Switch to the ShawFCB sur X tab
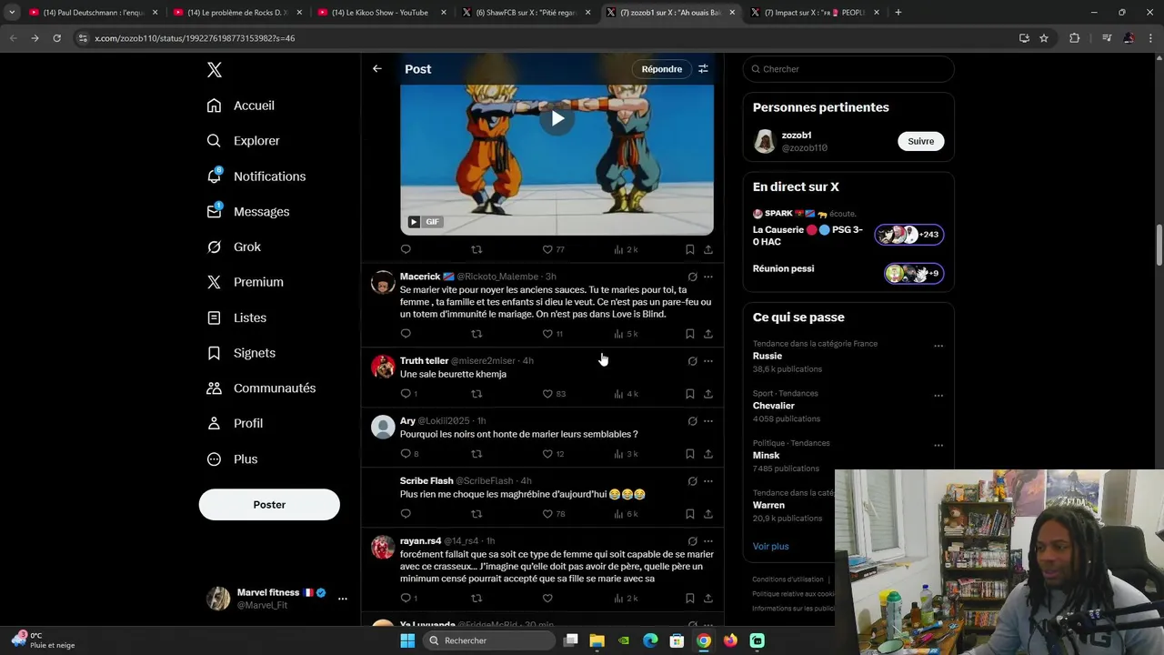 pyautogui.click(x=525, y=13)
